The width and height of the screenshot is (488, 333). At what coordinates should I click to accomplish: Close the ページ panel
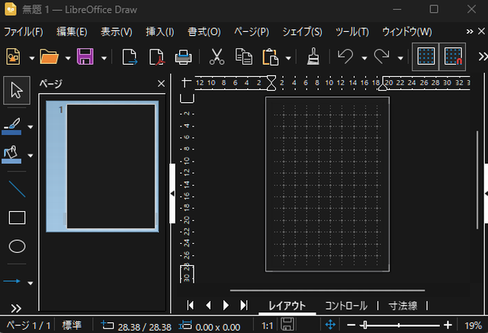coord(161,84)
